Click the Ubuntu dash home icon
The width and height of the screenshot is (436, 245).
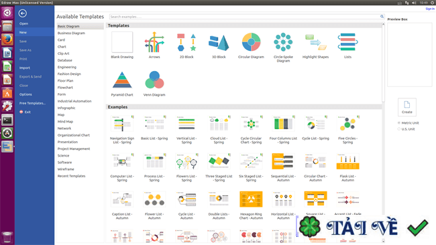click(7, 13)
